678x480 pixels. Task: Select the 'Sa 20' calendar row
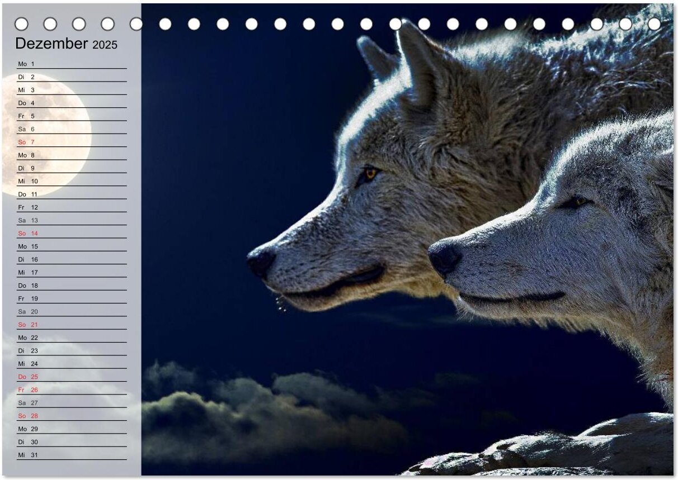click(x=72, y=311)
